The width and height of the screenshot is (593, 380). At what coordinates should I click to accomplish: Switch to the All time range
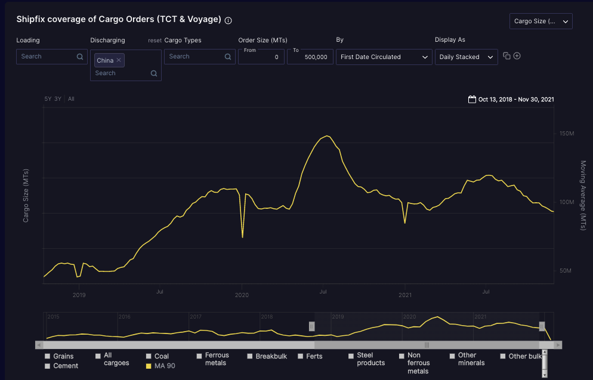[70, 99]
